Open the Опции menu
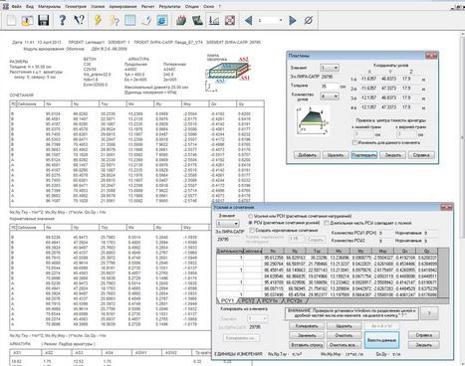This screenshot has width=465, height=366. tap(191, 6)
